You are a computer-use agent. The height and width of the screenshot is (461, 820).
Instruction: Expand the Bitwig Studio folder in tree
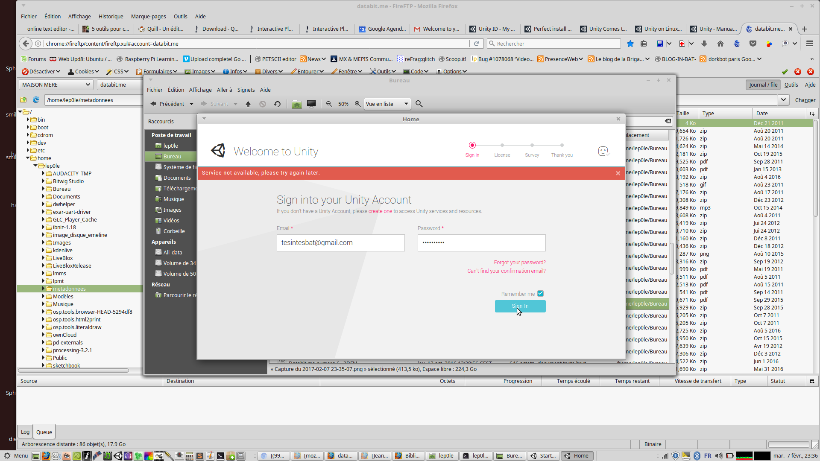43,181
